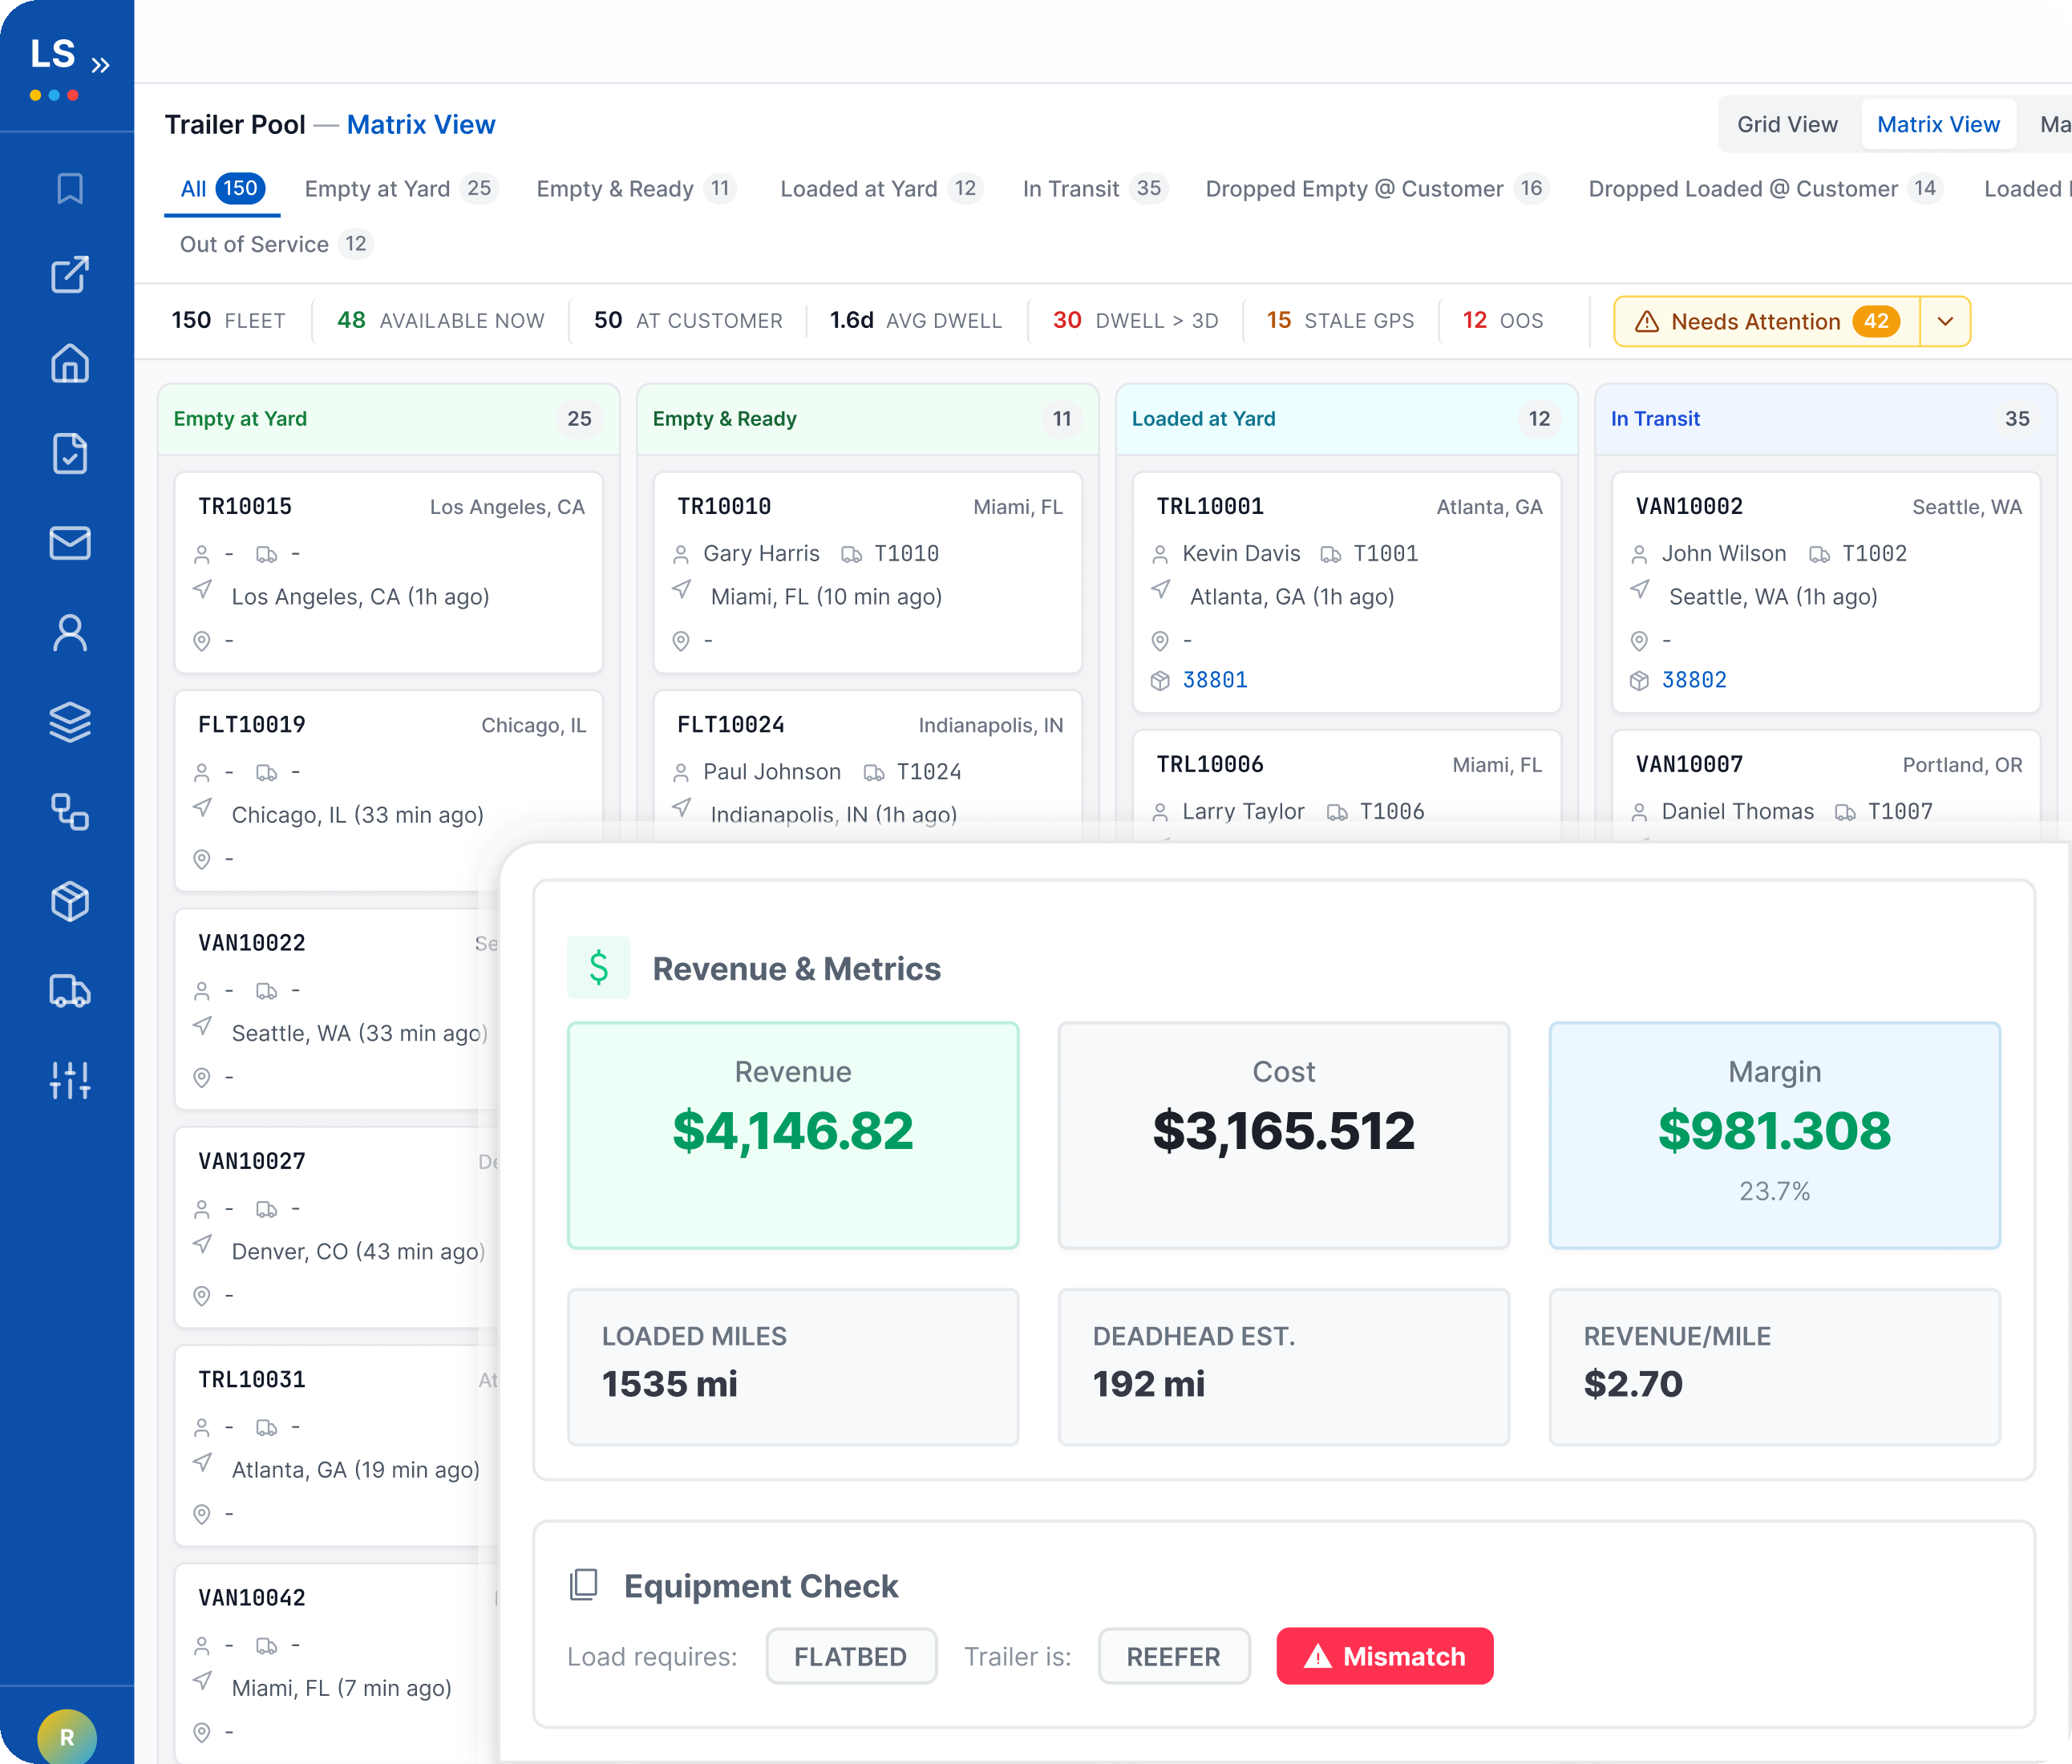The height and width of the screenshot is (1764, 2072).
Task: Click the dollar icon in Revenue & Metrics
Action: (x=599, y=967)
